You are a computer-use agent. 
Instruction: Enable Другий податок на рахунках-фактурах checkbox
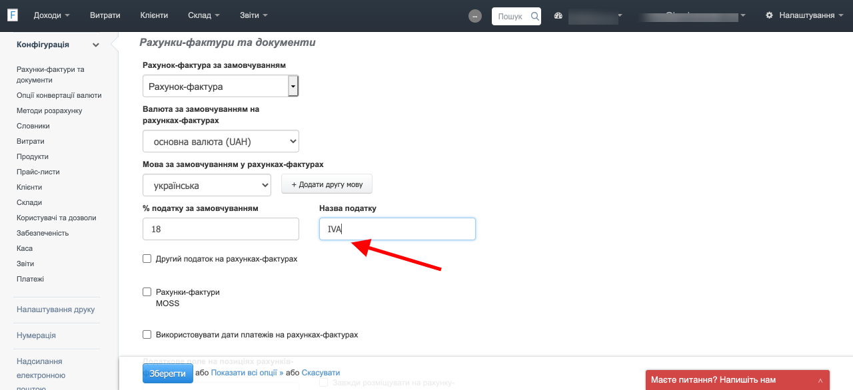click(x=147, y=259)
